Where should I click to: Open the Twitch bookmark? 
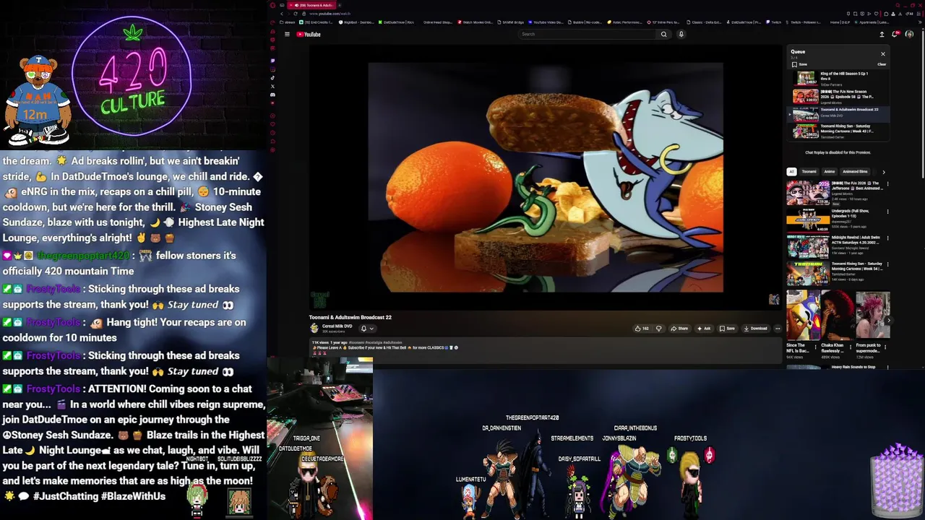[773, 22]
